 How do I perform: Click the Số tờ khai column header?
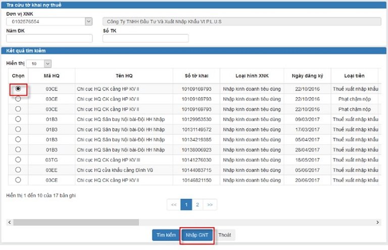click(197, 76)
